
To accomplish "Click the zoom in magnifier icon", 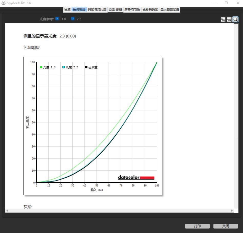I will [x=223, y=19].
